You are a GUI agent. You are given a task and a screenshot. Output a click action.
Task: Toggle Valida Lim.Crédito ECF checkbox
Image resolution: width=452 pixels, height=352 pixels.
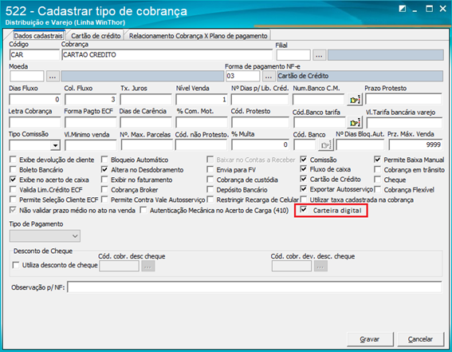click(x=13, y=189)
